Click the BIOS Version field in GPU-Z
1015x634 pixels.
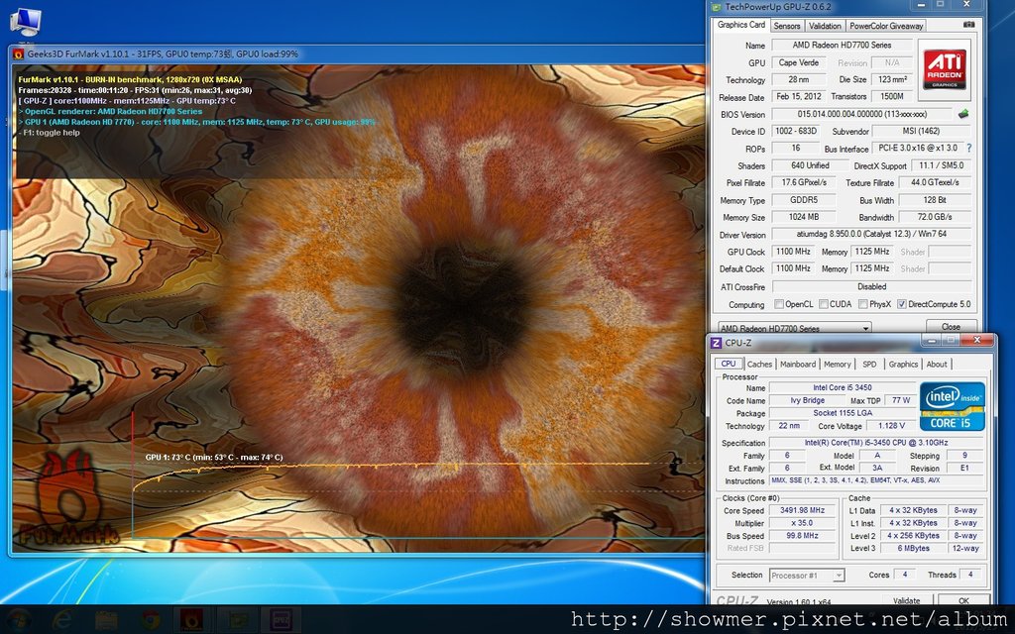861,114
